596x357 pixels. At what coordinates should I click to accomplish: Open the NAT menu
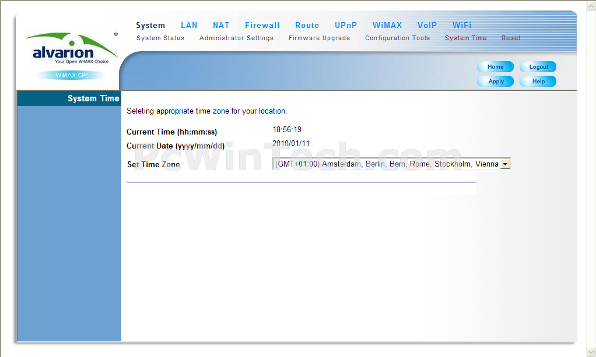[x=221, y=25]
